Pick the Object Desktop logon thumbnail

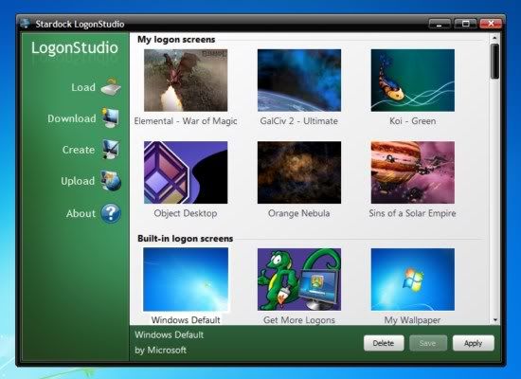coord(186,172)
